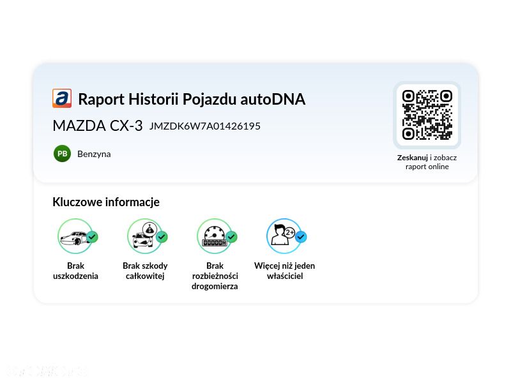The width and height of the screenshot is (511, 383).
Task: Click green checkmark on Brak szkody całkowitej
Action: pos(162,237)
